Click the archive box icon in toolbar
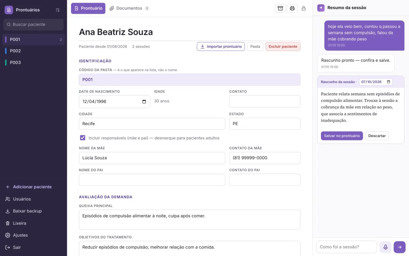Image resolution: width=409 pixels, height=256 pixels. 280,8
